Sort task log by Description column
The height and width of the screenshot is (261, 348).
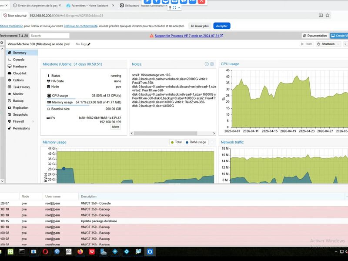211,197
